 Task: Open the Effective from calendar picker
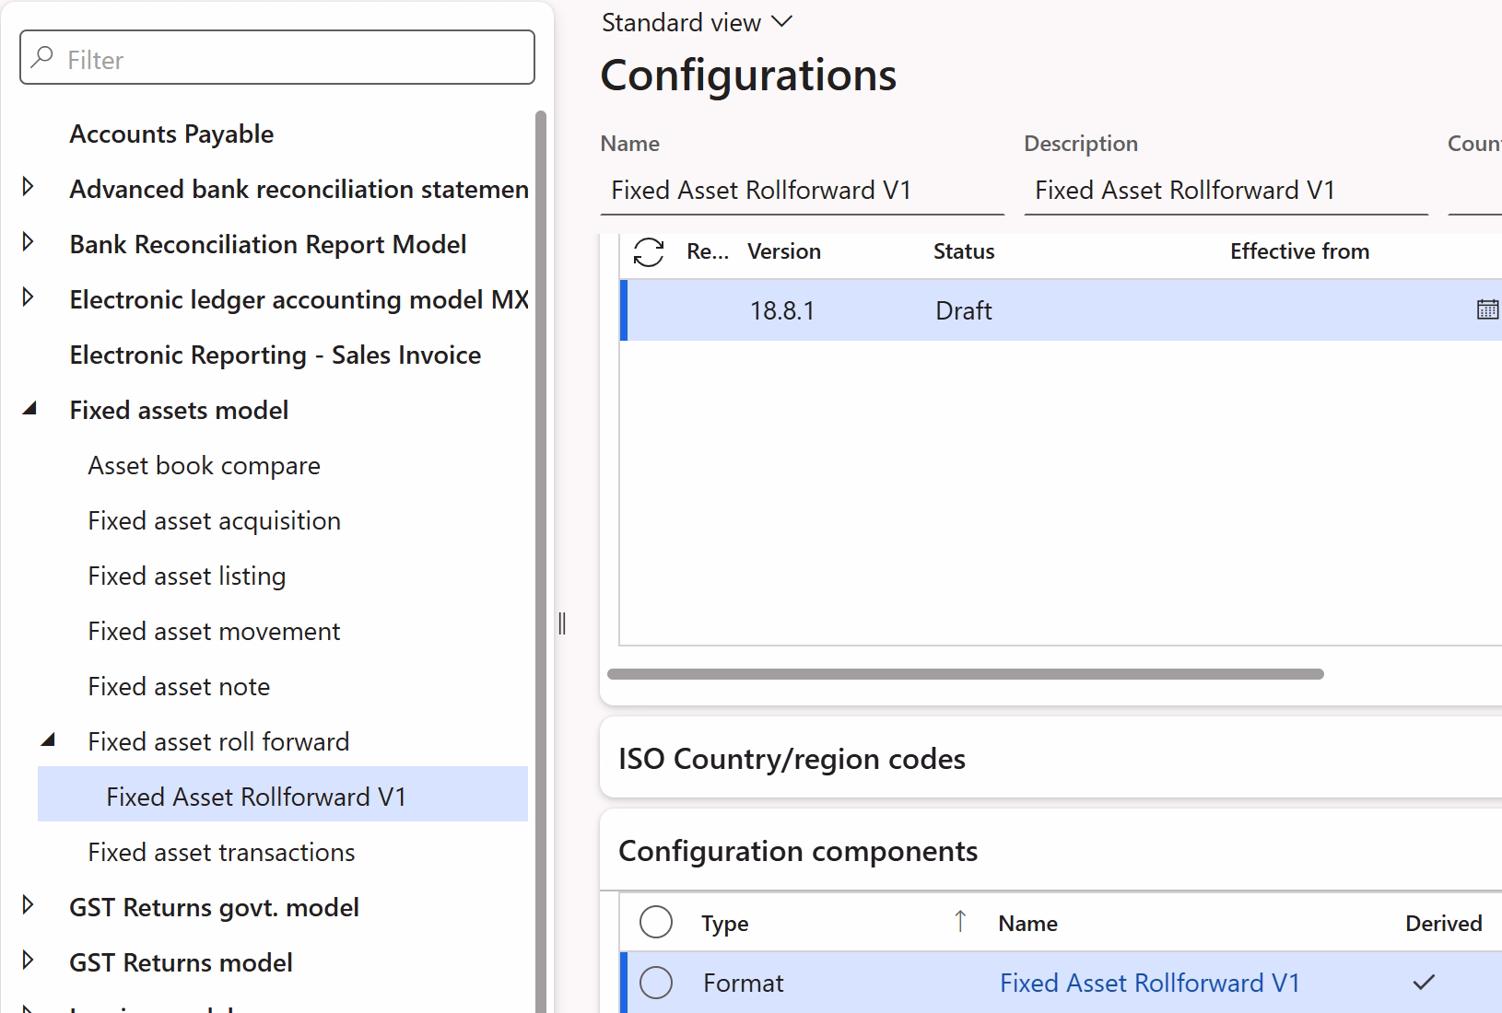point(1487,309)
